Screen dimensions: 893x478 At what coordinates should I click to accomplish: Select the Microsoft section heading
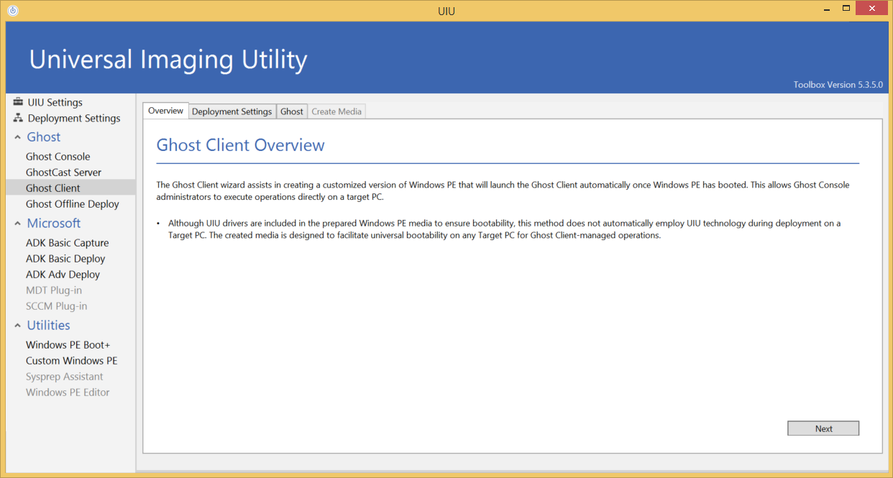coord(54,223)
